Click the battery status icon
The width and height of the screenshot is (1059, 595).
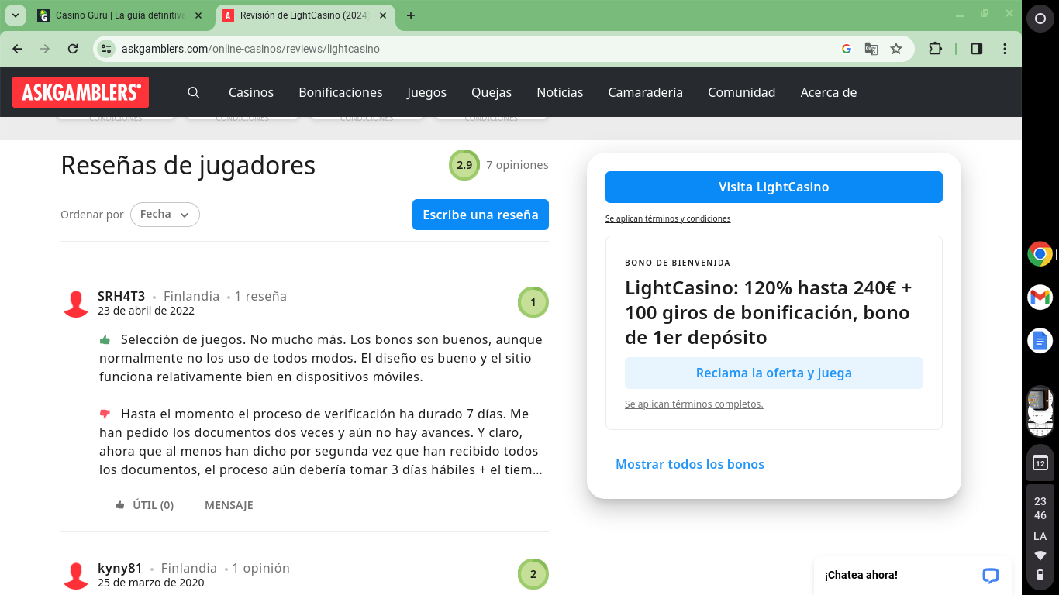[x=1040, y=574]
